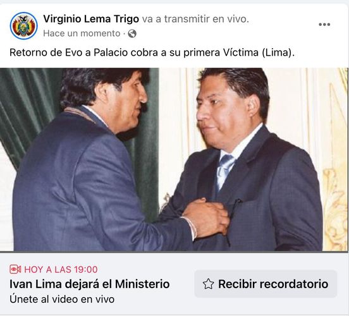Click the 'Recibir recordatorio' button
349x316 pixels.
click(x=266, y=284)
